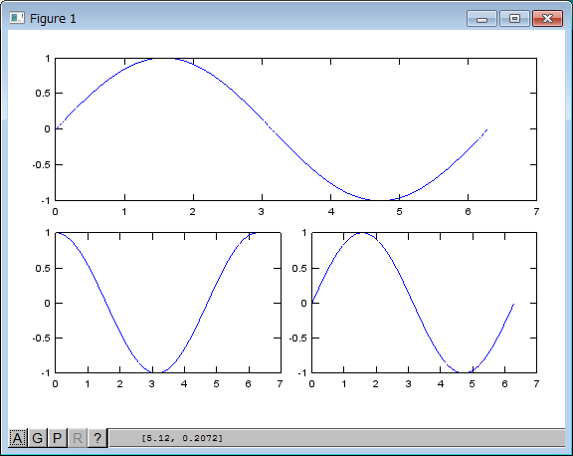Viewport: 573px width, 456px height.
Task: Click the A autoscale button
Action: click(x=17, y=438)
